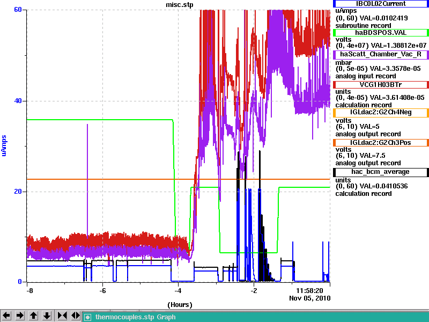Click the y-axis tick label 40
The width and height of the screenshot is (429, 322).
coord(18,101)
